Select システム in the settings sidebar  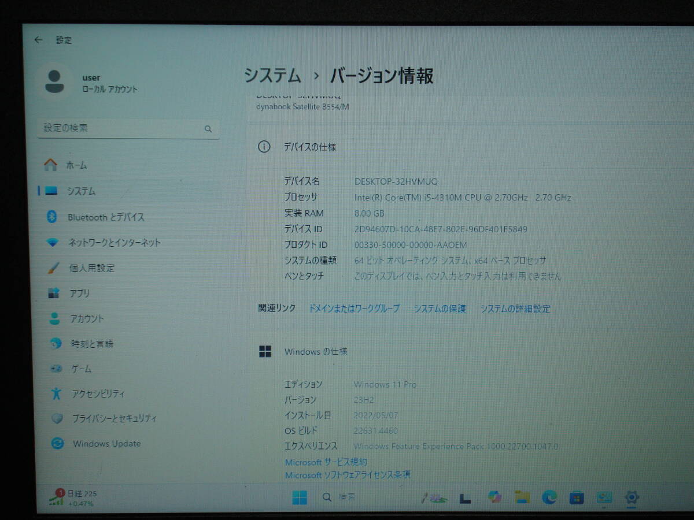81,191
